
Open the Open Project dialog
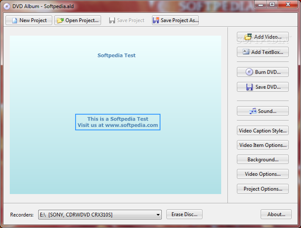click(x=78, y=20)
